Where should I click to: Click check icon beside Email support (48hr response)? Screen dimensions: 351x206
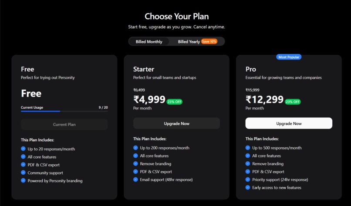point(136,179)
